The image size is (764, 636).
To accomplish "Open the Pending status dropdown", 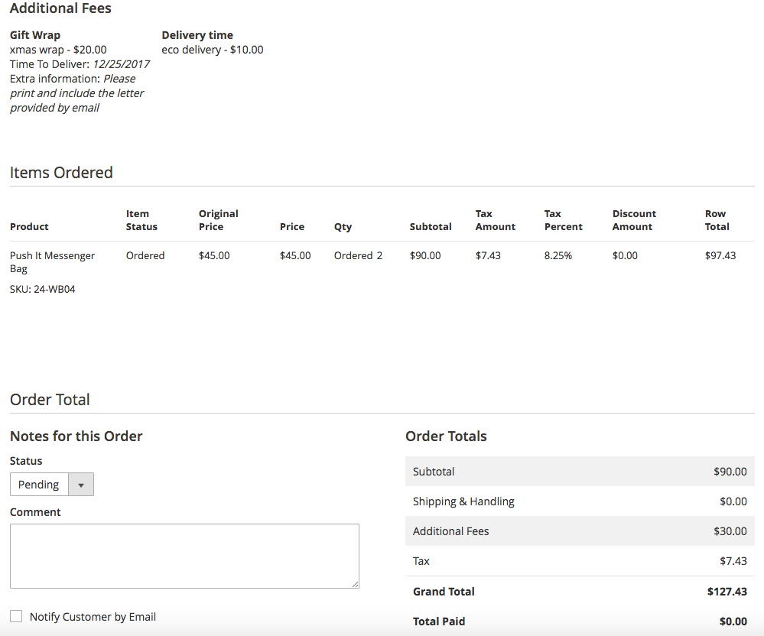I will (x=52, y=485).
